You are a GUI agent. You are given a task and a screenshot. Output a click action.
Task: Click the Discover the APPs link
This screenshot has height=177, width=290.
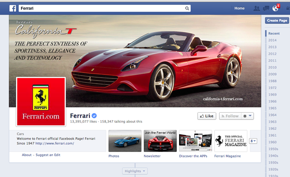(193, 156)
